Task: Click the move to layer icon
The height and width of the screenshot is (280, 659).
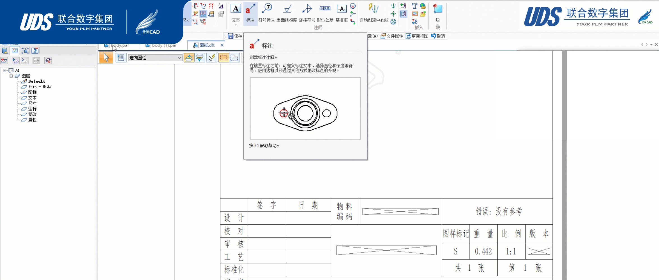Action: pyautogui.click(x=36, y=60)
